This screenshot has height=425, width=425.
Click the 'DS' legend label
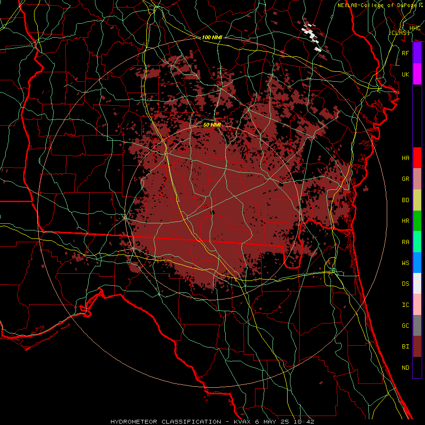point(406,284)
